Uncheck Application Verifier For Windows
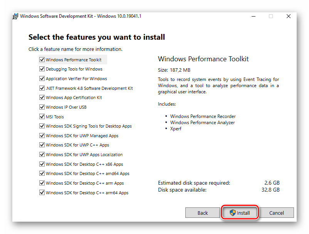The image size is (309, 234). coord(42,79)
